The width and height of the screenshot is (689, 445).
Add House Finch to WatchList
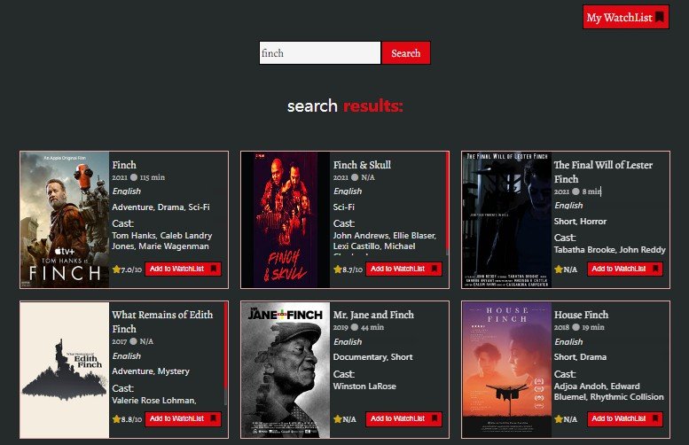tap(625, 418)
